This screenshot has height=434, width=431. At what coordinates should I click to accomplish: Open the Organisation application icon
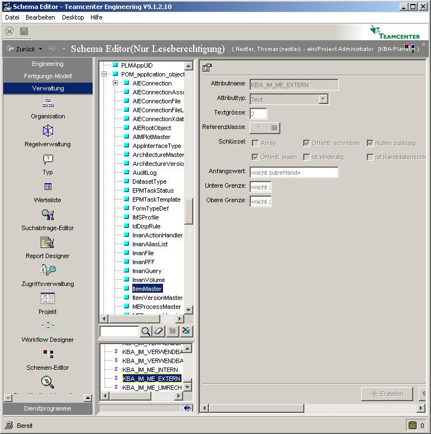coord(47,103)
